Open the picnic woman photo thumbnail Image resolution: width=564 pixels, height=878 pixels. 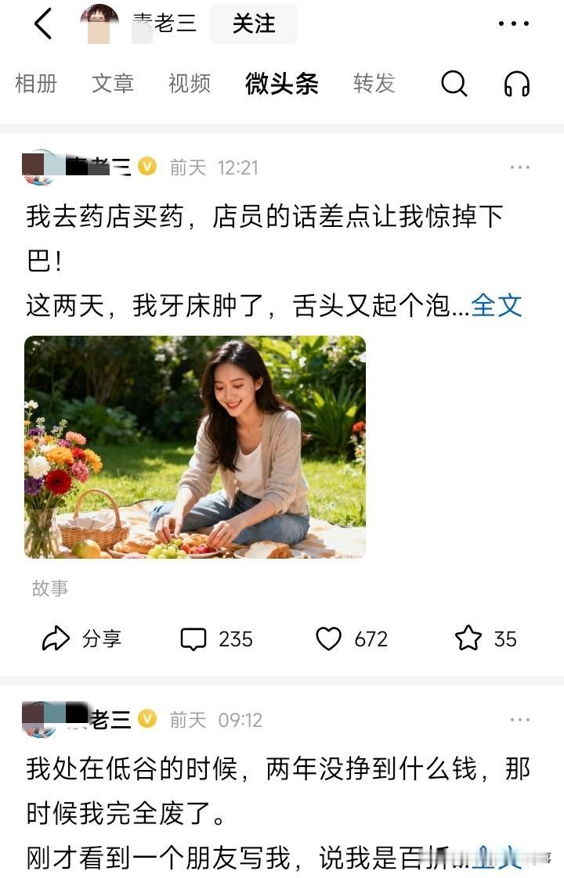pos(195,447)
